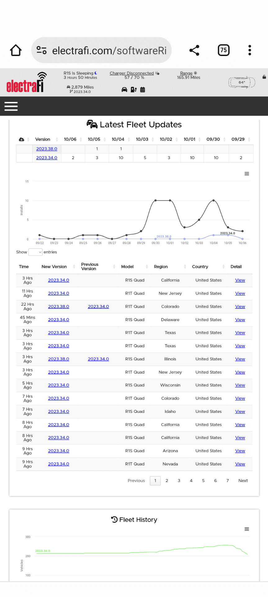The image size is (268, 597).
Task: Expand the Show entries dropdown
Action: pos(35,252)
